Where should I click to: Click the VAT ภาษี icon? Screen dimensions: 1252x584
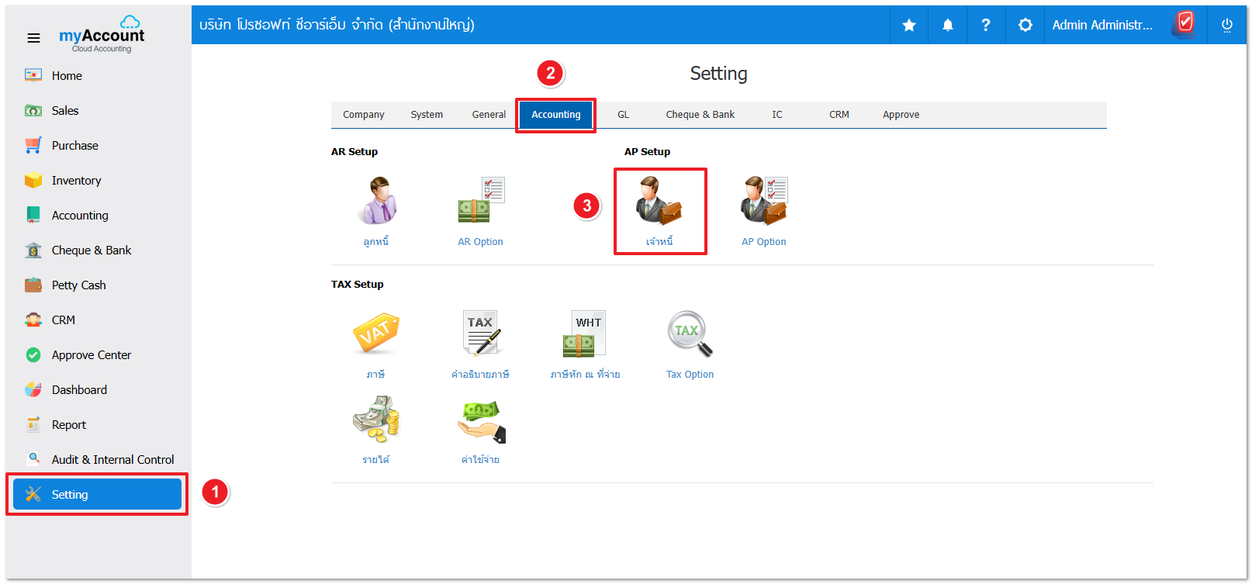(x=376, y=333)
